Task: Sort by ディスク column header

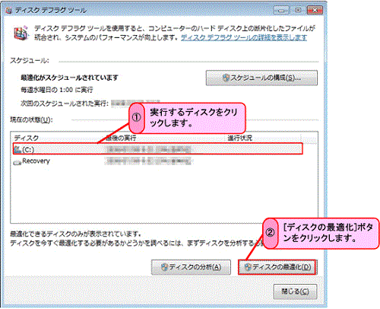Action: [x=27, y=138]
